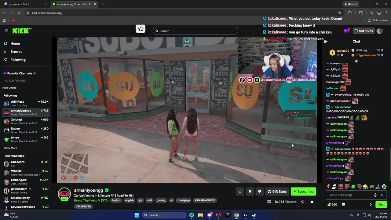The height and width of the screenshot is (220, 391).
Task: Collapse the Favorite Channels section
Action: click(x=46, y=73)
